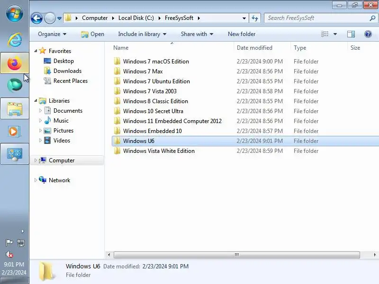Open address bar history dropdown
379x284 pixels.
coord(244,18)
